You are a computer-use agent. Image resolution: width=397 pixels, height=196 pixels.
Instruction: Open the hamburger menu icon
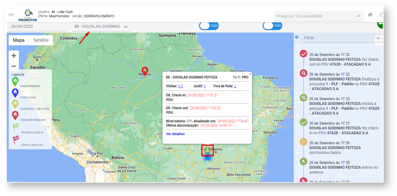tap(11, 15)
